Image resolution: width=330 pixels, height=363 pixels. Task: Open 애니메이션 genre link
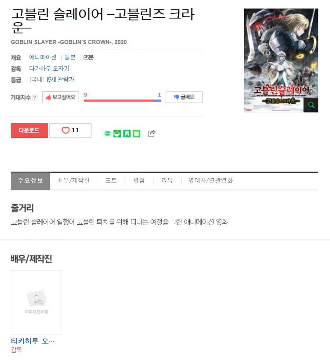tap(43, 57)
